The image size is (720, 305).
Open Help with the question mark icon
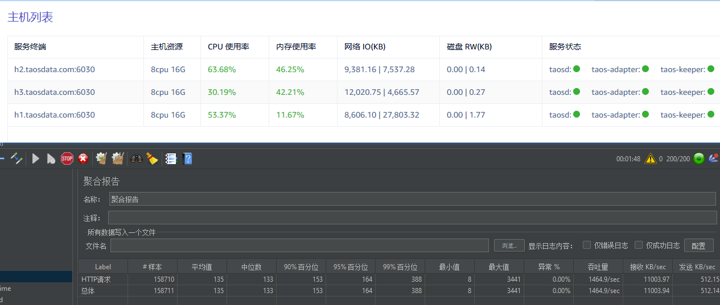click(x=187, y=159)
